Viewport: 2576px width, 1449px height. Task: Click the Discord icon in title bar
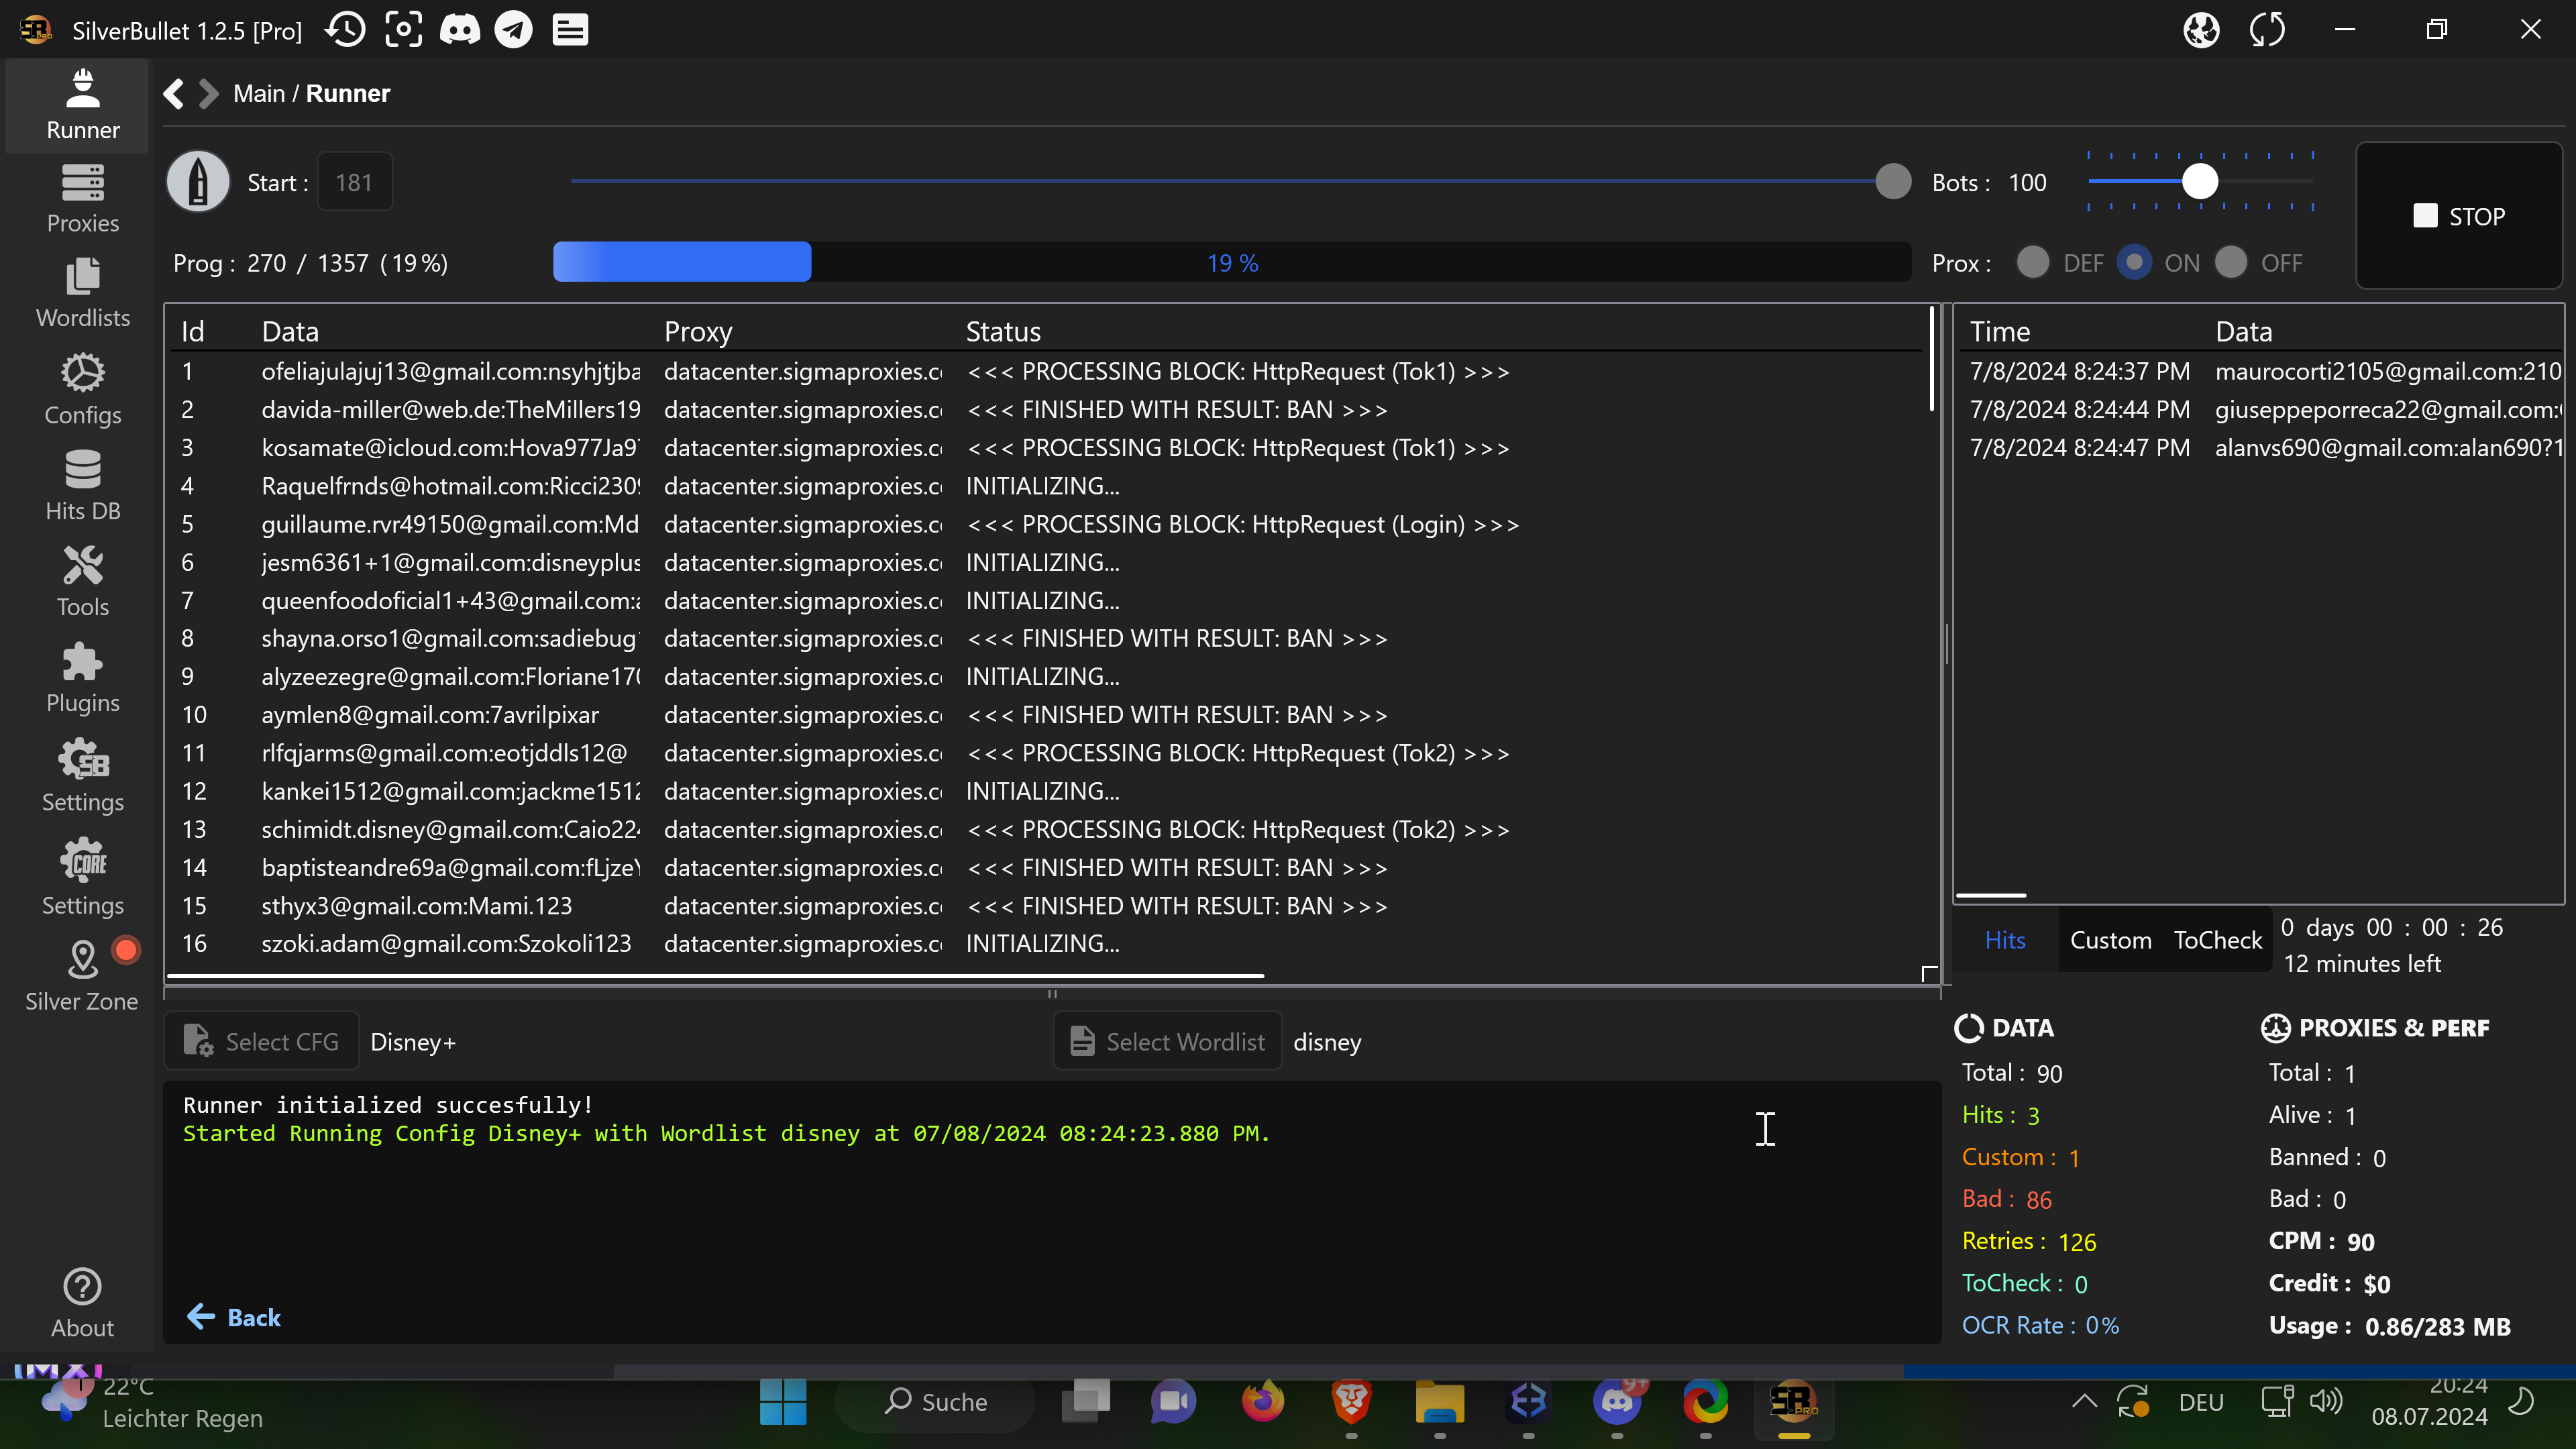click(460, 30)
